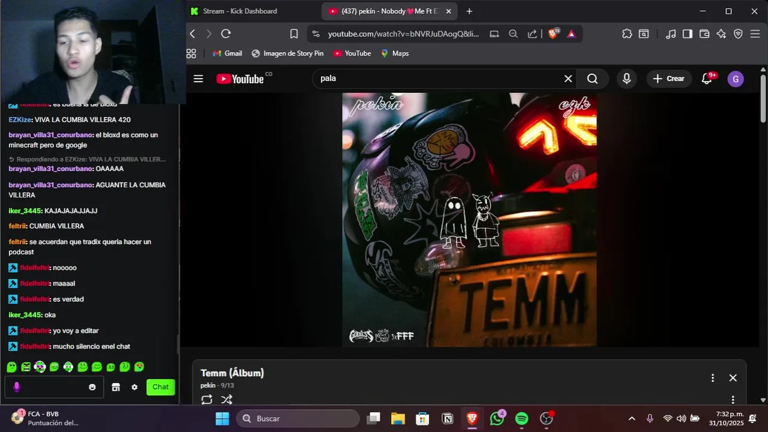Share this page via address bar icon

pyautogui.click(x=532, y=34)
